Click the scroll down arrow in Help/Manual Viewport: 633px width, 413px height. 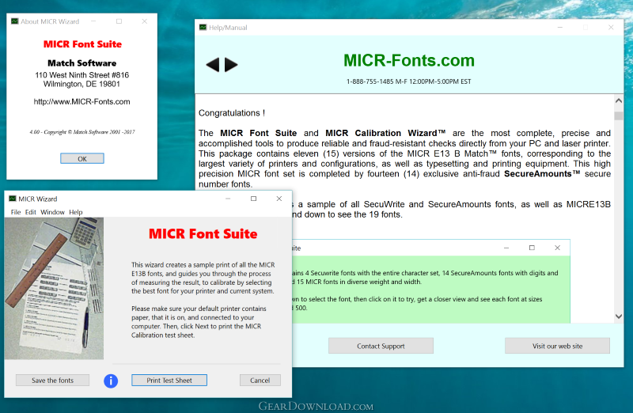[x=619, y=316]
